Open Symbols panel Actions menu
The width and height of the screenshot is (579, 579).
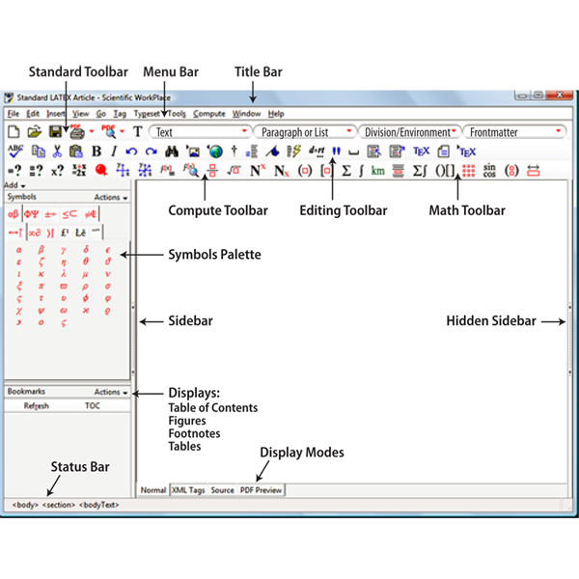[x=110, y=197]
